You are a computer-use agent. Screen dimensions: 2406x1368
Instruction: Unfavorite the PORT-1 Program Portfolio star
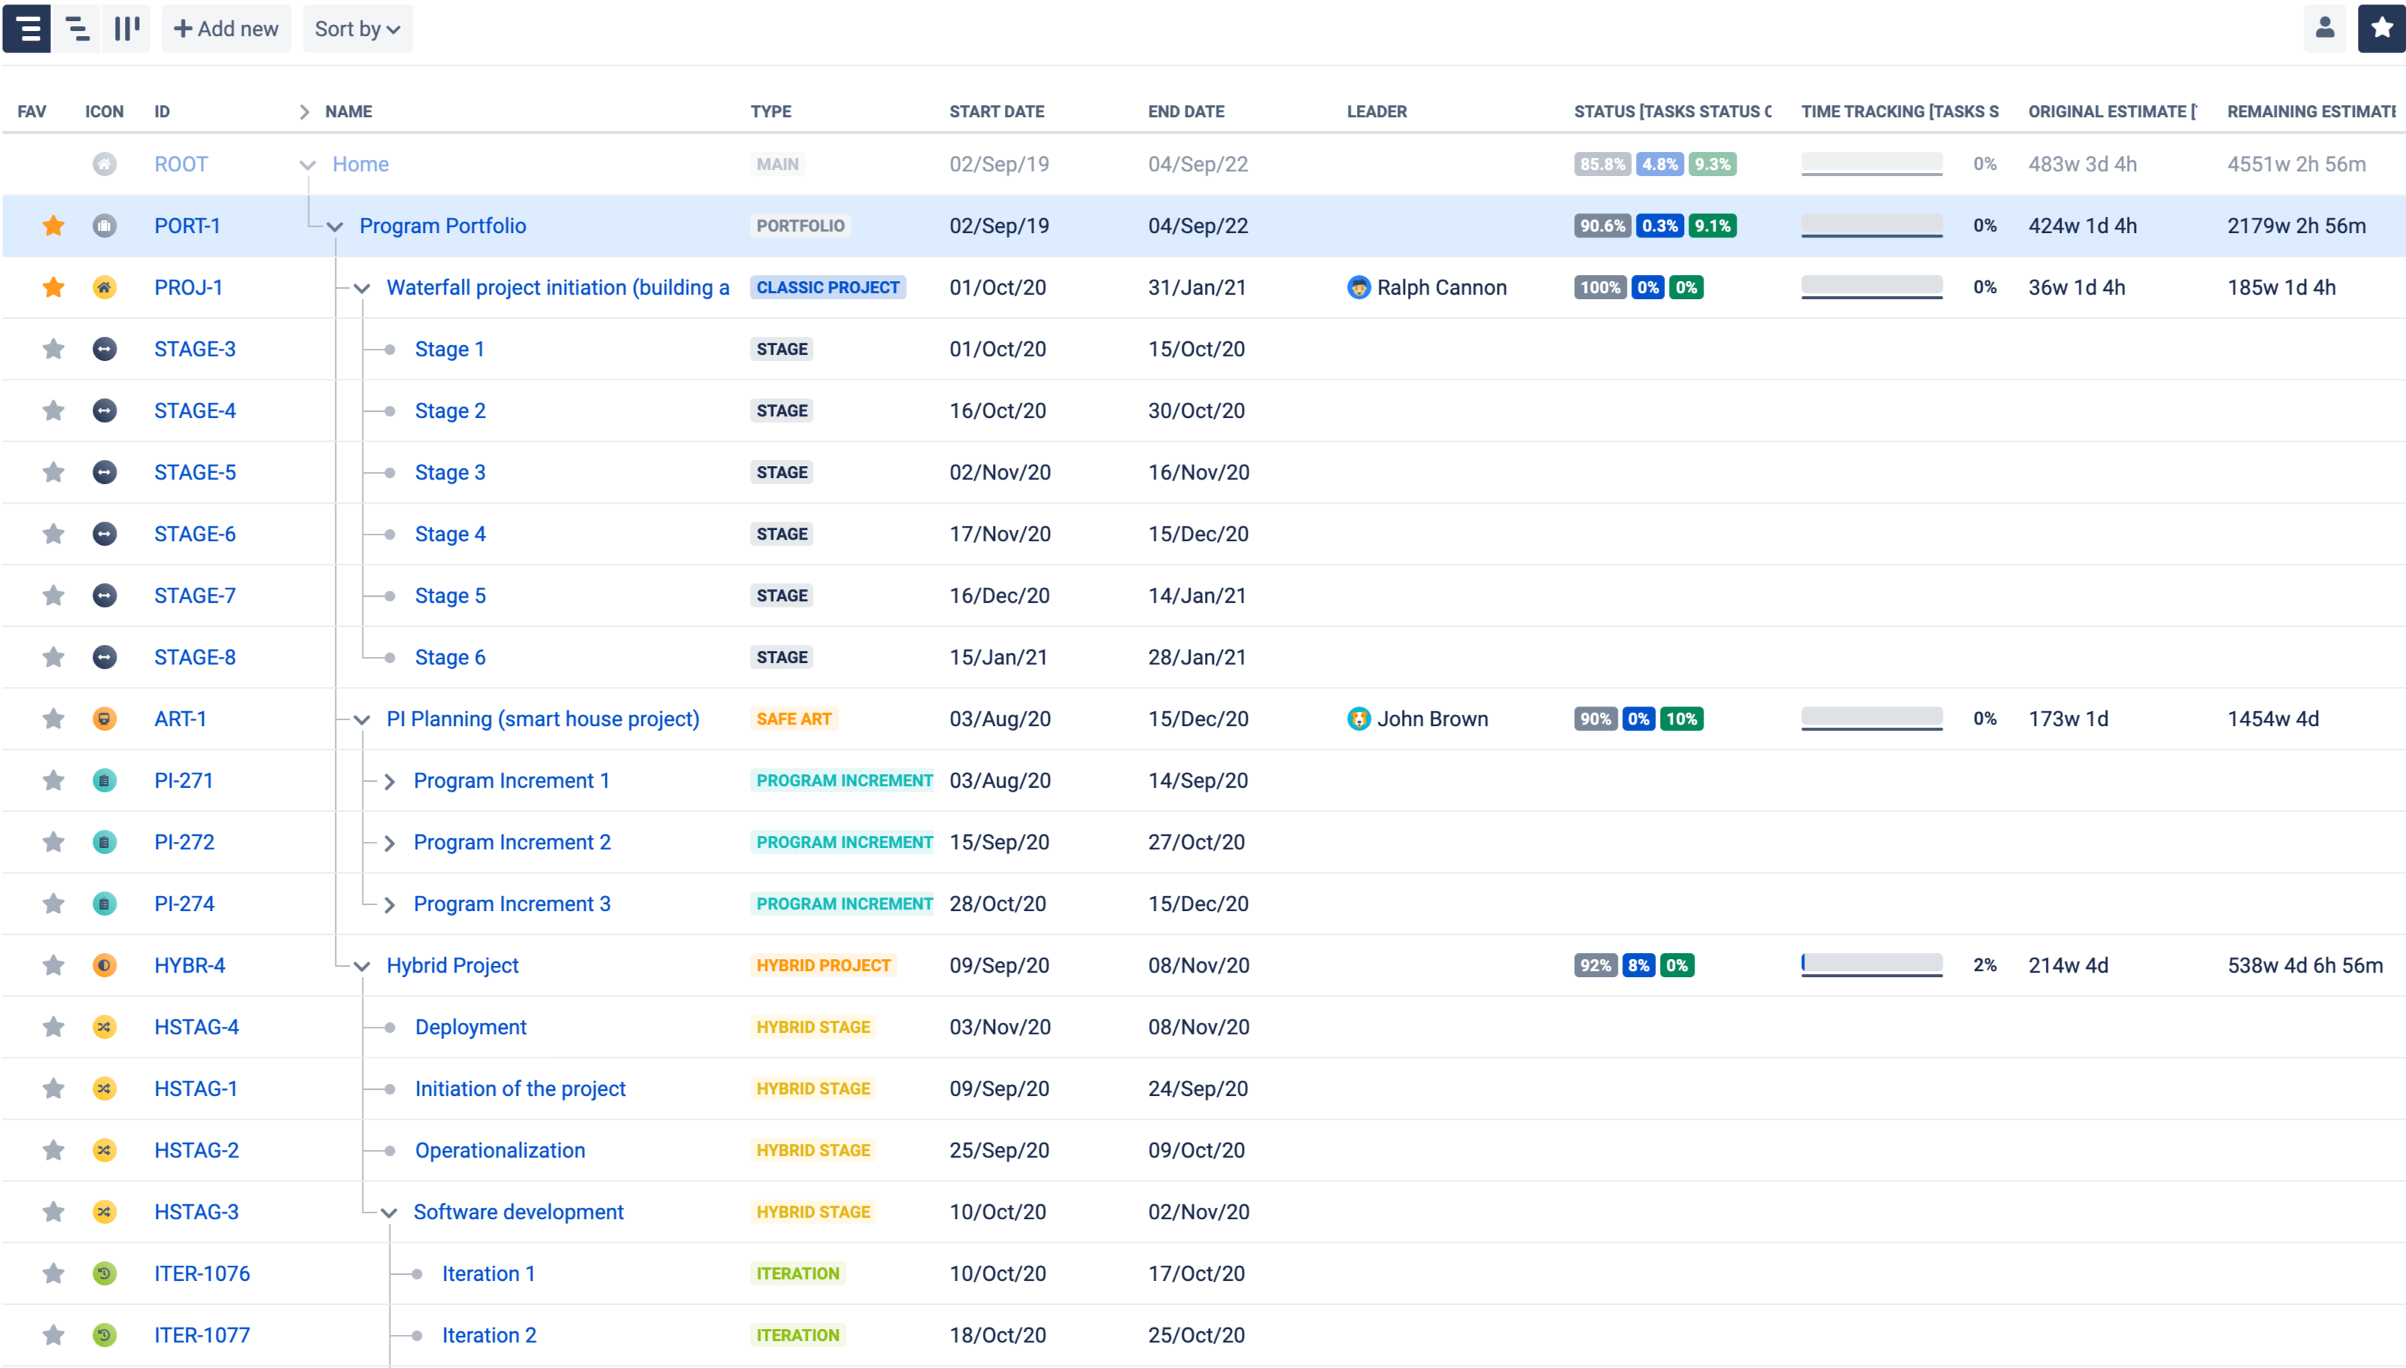53,225
